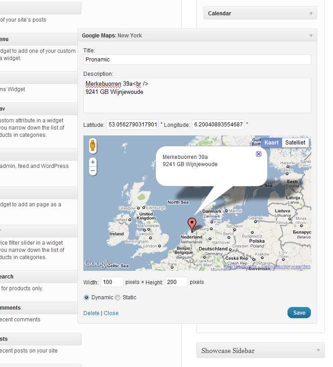Open Gebruiksvoorwaarden link on map

pyautogui.click(x=286, y=267)
